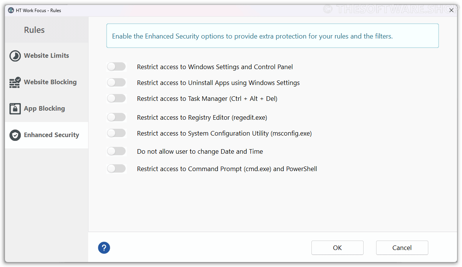The width and height of the screenshot is (462, 267).
Task: Click the 'Restrict access to Uninstall Apps' label
Action: point(218,83)
